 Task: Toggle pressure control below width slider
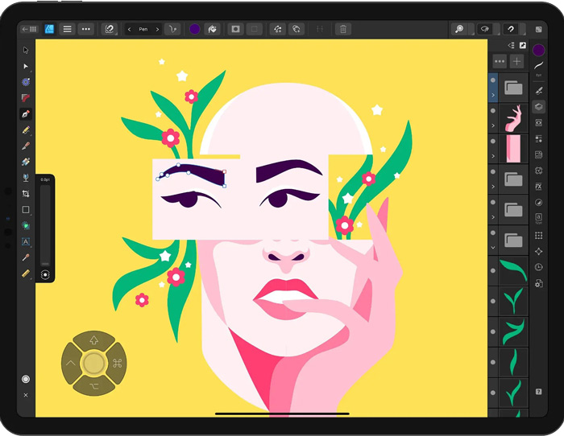[45, 275]
